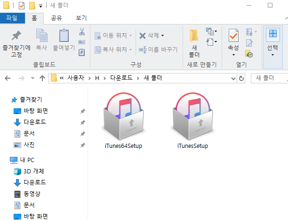
Task: Open the new item dropdown icon
Action: [x=211, y=32]
